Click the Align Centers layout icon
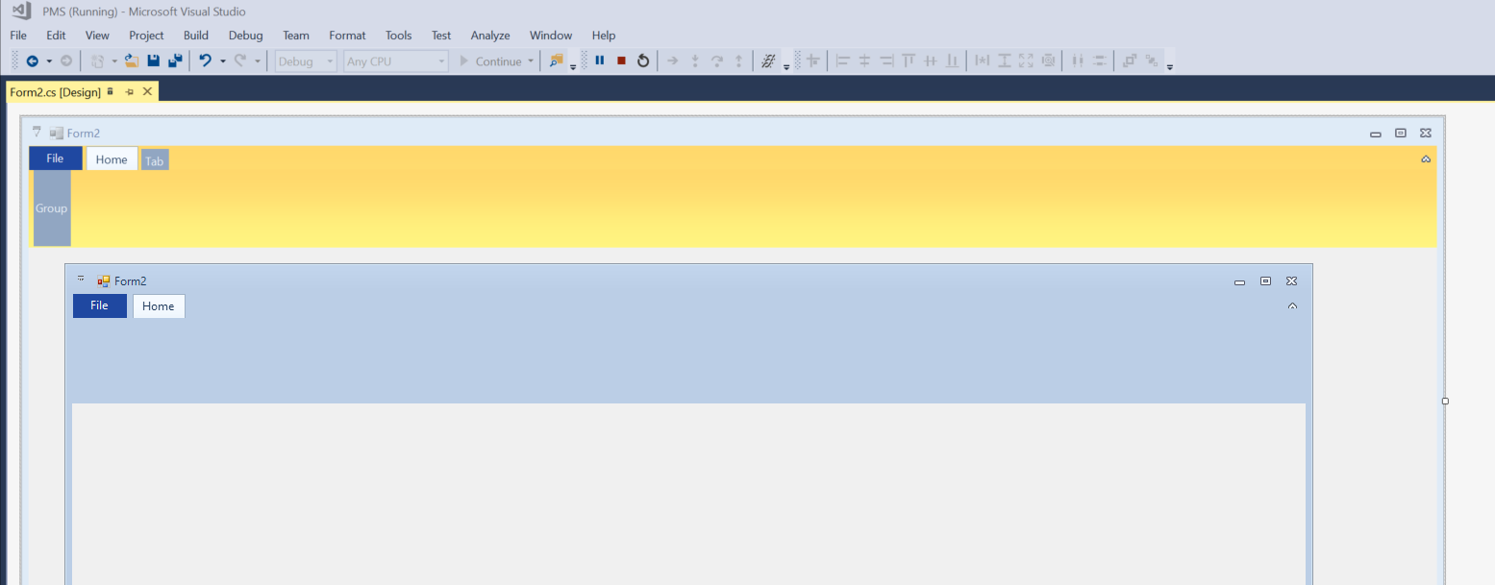 tap(864, 61)
